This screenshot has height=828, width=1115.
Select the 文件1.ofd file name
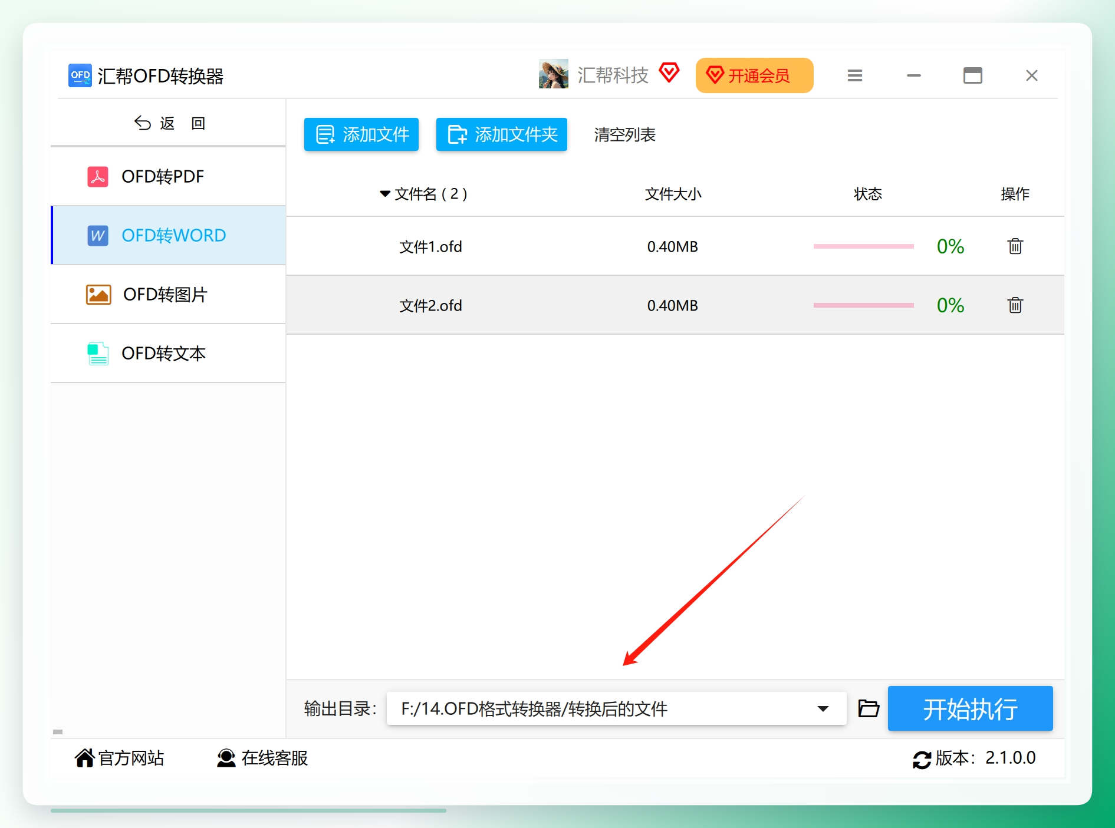[x=431, y=246]
